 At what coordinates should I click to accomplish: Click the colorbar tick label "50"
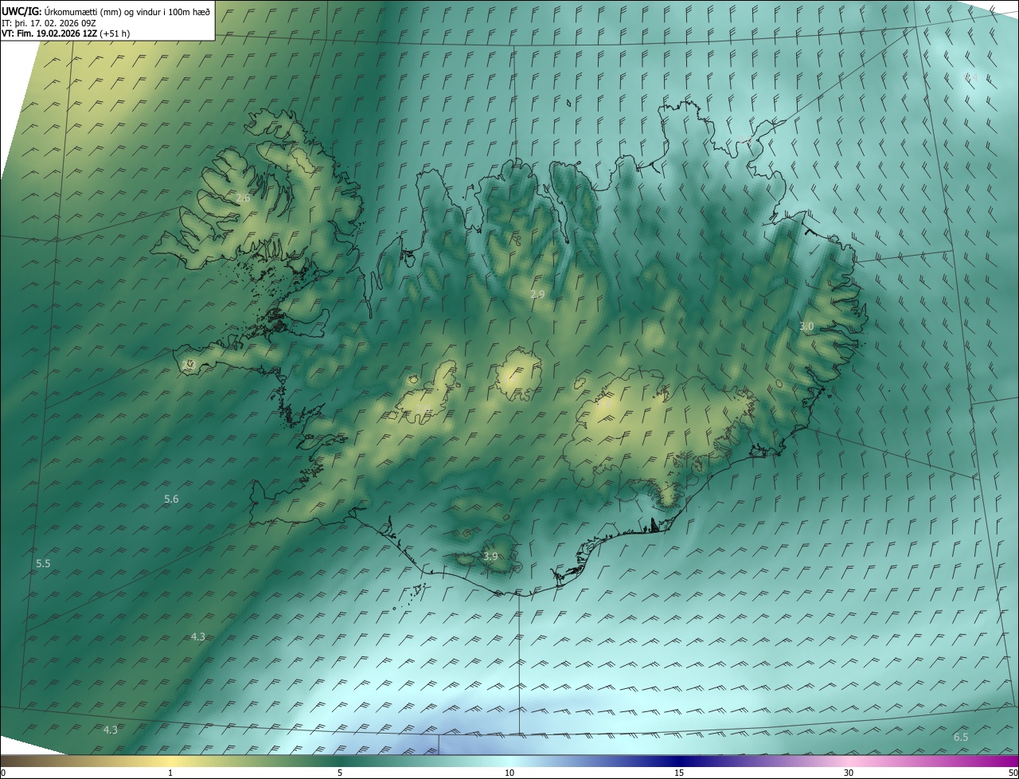pyautogui.click(x=1013, y=773)
